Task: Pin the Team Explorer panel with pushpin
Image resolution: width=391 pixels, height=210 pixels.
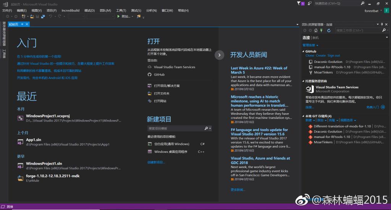Action: point(382,24)
